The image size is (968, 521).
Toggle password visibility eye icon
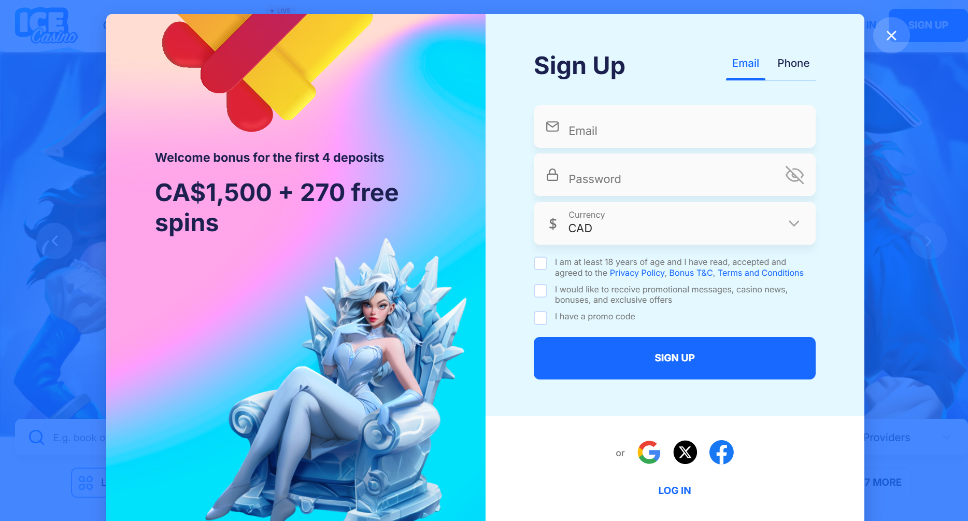pyautogui.click(x=794, y=175)
